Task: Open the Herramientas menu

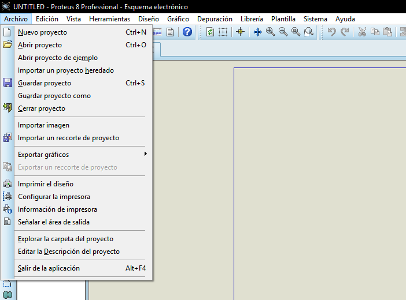Action: [109, 19]
